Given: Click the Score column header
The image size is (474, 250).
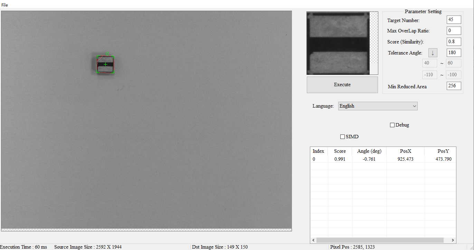Looking at the screenshot, I should 340,151.
